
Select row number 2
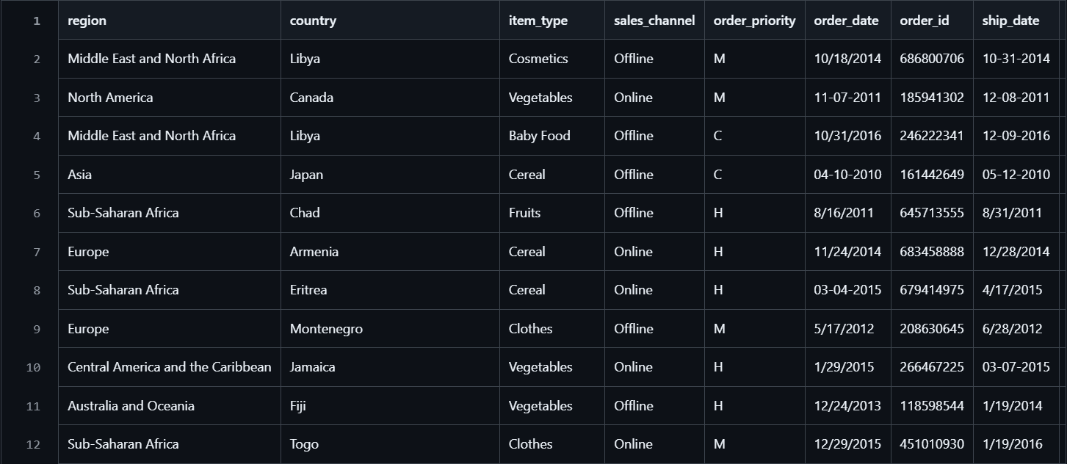37,59
